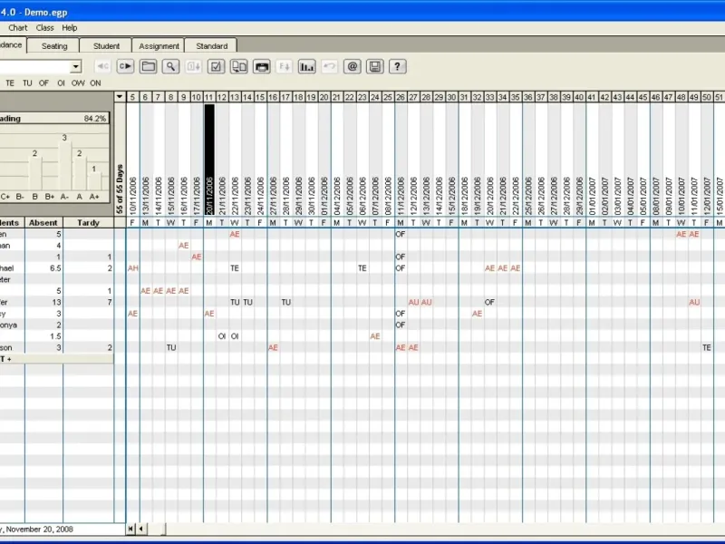Image resolution: width=725 pixels, height=544 pixels.
Task: Click the 84.2% average in the grade chart
Action: pos(95,119)
